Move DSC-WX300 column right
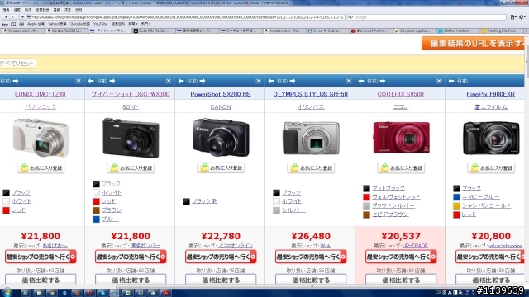The height and width of the screenshot is (297, 529). coord(112,81)
